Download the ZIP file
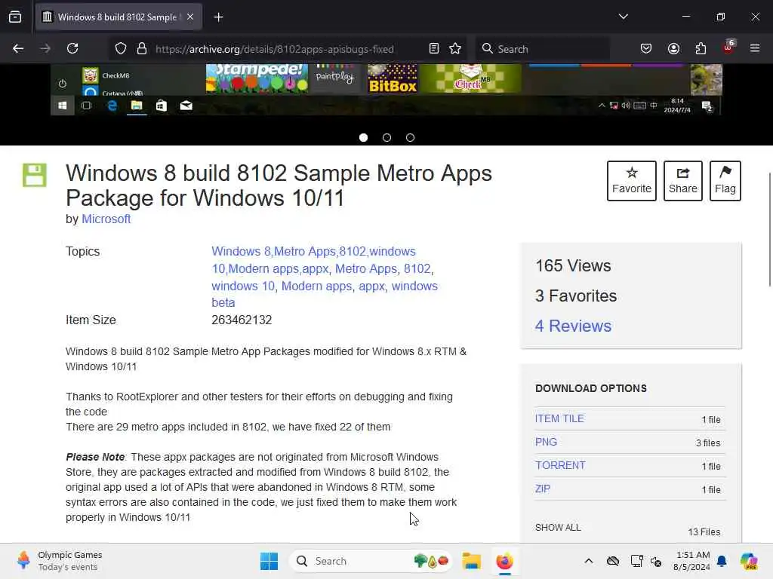 pos(542,489)
